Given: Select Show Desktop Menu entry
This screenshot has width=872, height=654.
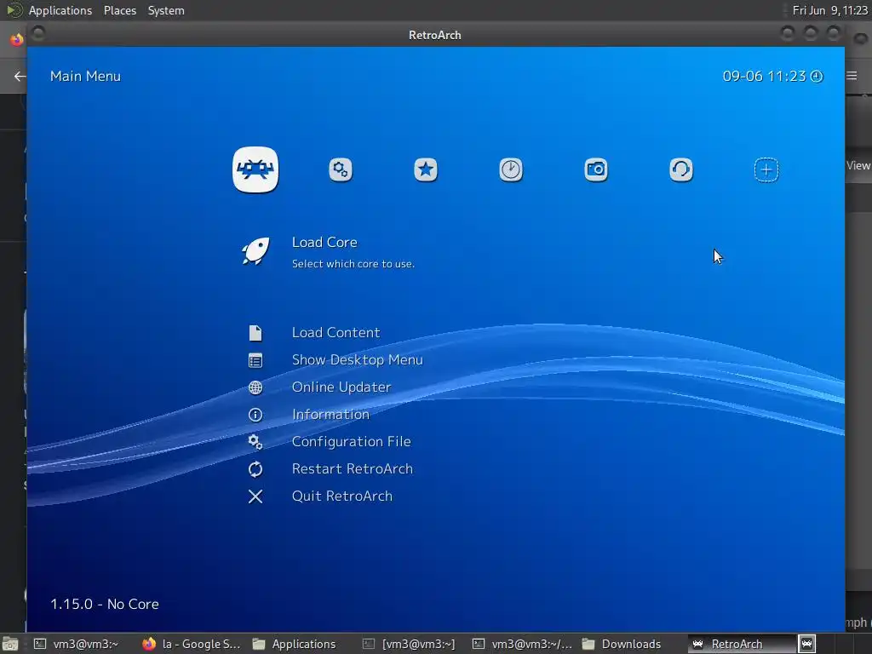Looking at the screenshot, I should point(357,360).
